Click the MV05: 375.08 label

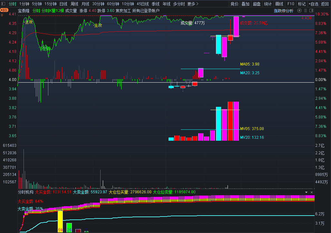[x=252, y=128]
